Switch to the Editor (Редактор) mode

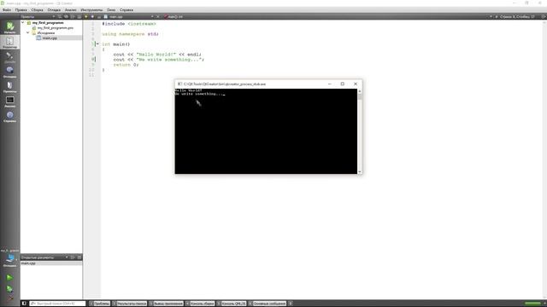pos(9,42)
